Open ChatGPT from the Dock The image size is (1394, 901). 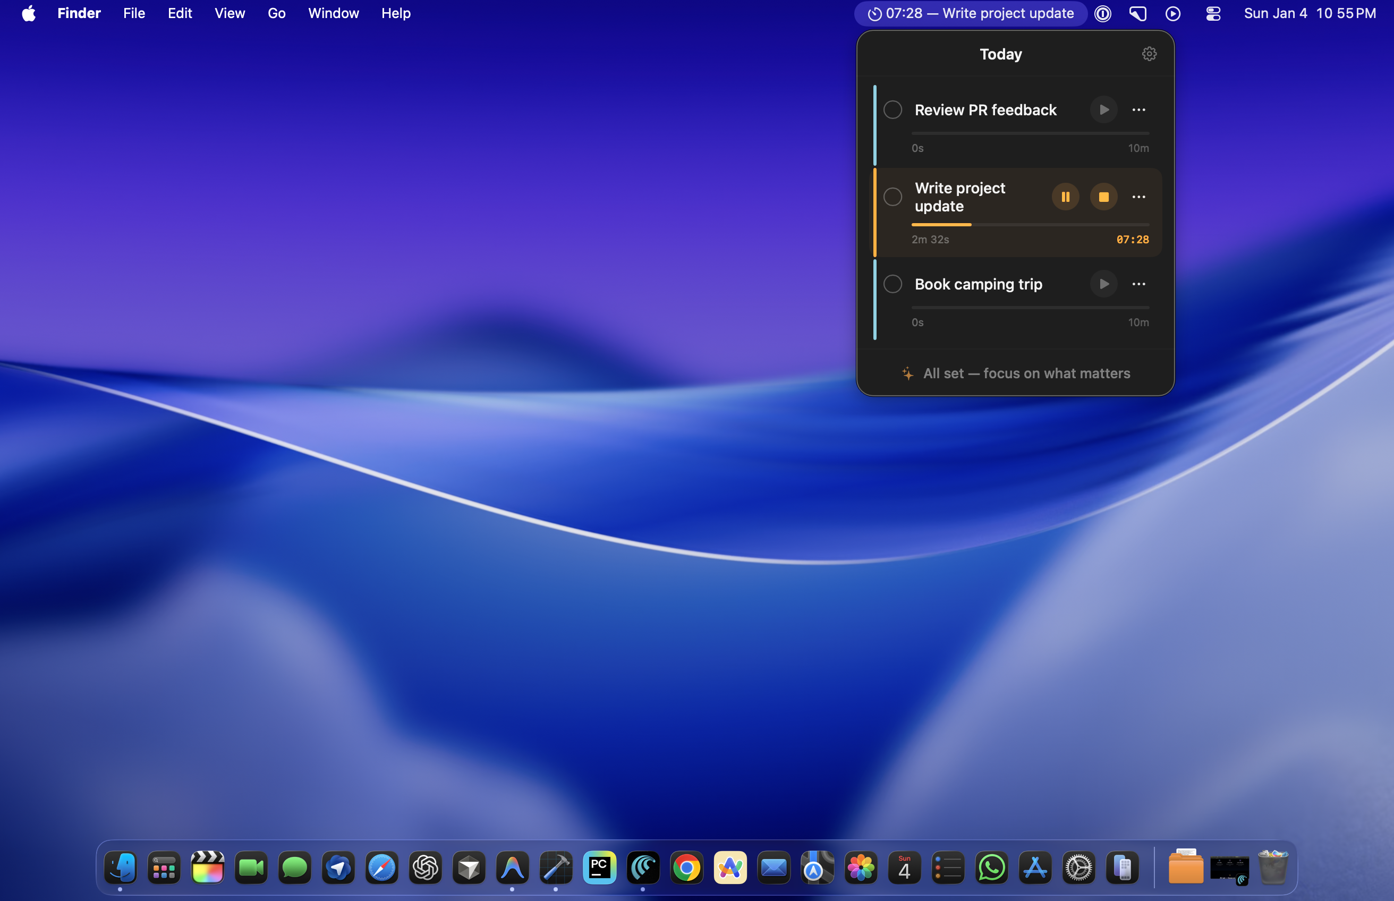pyautogui.click(x=424, y=868)
